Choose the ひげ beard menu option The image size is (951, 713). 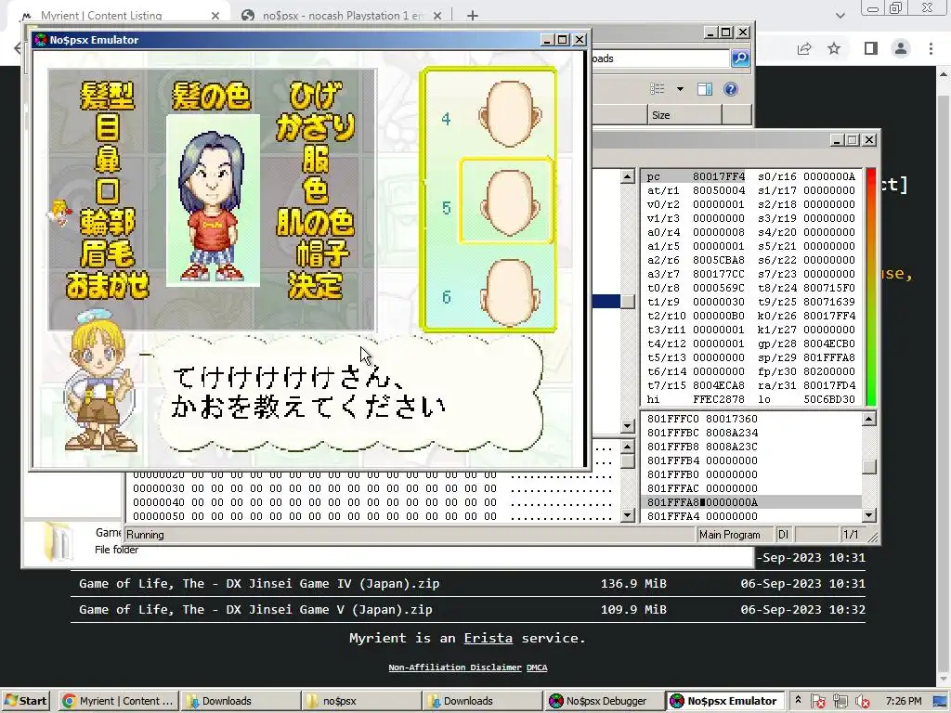316,97
